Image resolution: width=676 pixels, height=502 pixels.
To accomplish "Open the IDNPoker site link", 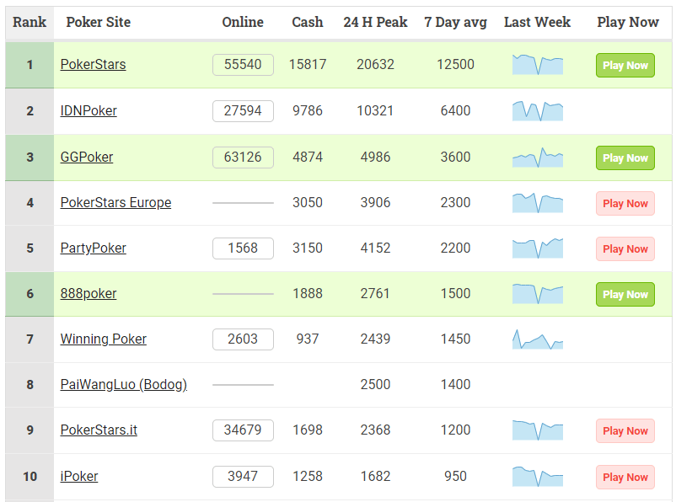I will (x=89, y=111).
